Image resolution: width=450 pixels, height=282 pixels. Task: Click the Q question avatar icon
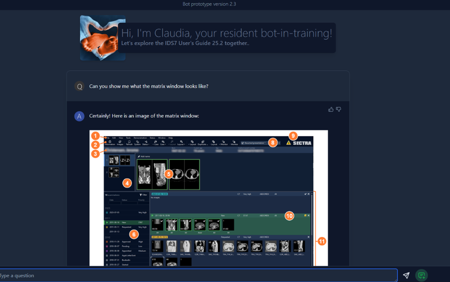[79, 86]
